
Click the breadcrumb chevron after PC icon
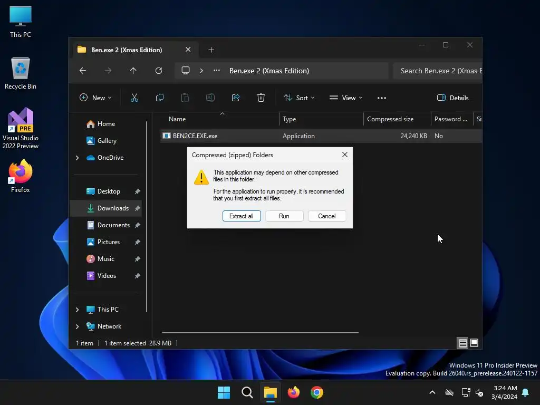(201, 71)
